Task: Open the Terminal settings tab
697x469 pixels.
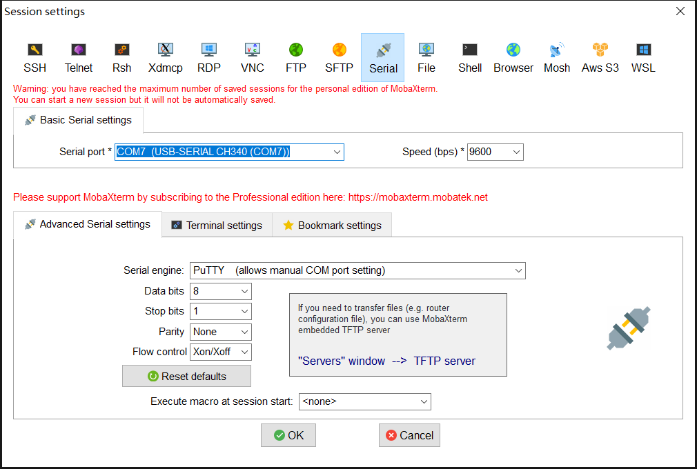Action: 217,225
